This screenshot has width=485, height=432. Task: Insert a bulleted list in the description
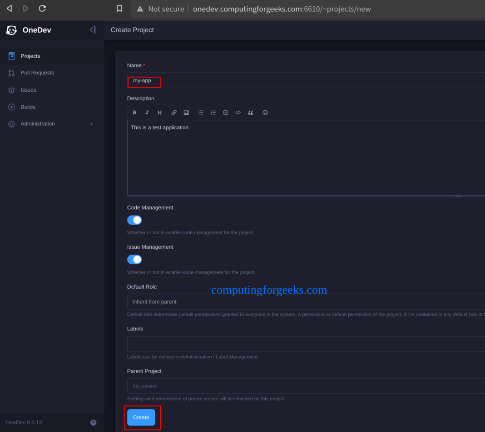pos(201,113)
